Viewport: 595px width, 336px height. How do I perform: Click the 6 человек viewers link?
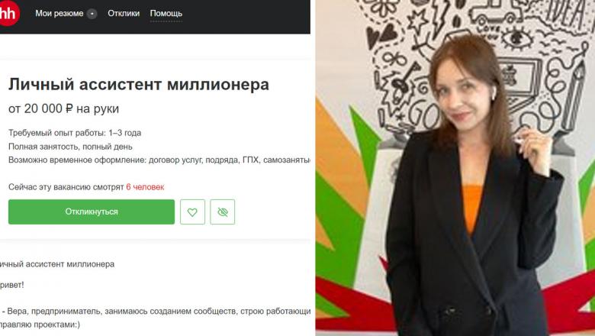pyautogui.click(x=146, y=187)
